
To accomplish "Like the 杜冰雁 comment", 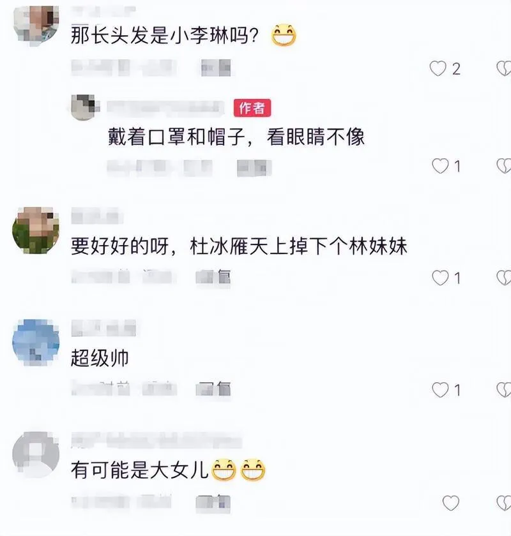I will (x=440, y=278).
